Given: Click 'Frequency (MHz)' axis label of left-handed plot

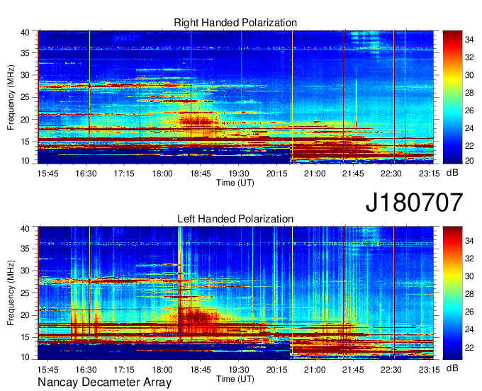Looking at the screenshot, I should point(11,293).
